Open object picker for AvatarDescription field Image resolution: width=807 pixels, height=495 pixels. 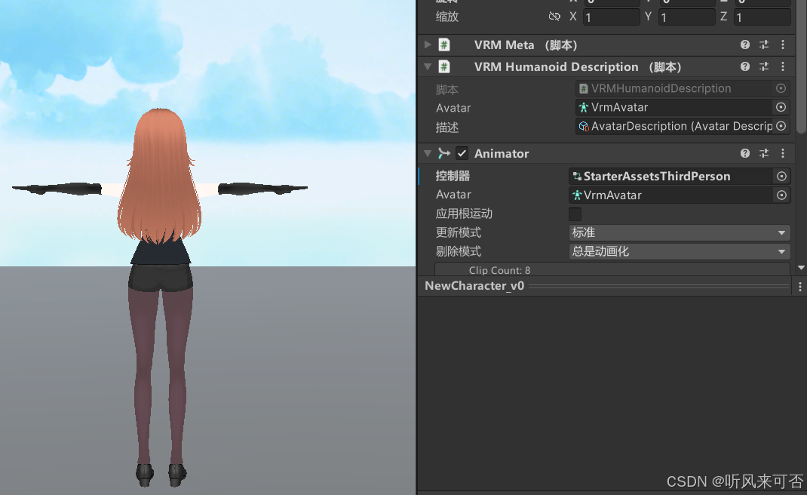(781, 126)
